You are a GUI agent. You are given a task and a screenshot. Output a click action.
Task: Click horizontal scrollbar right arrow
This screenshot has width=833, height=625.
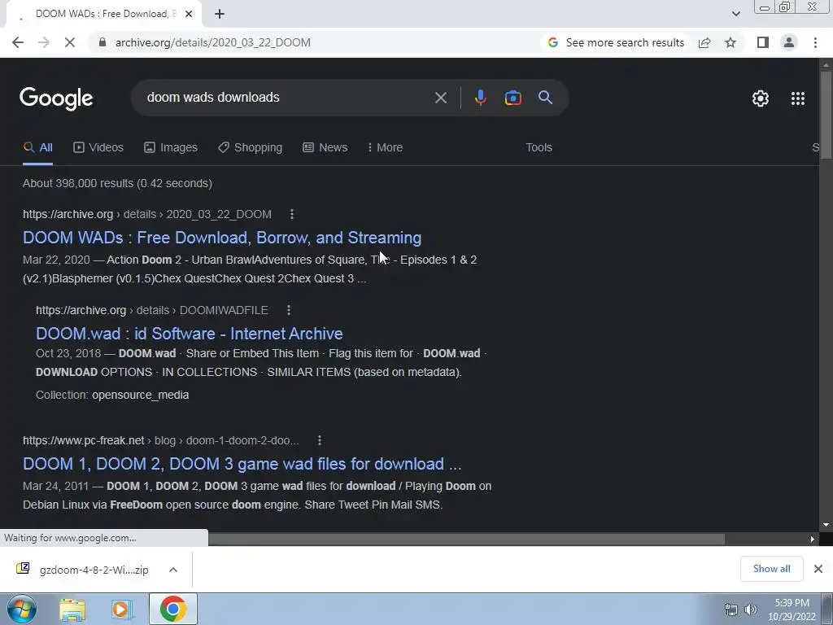[813, 539]
